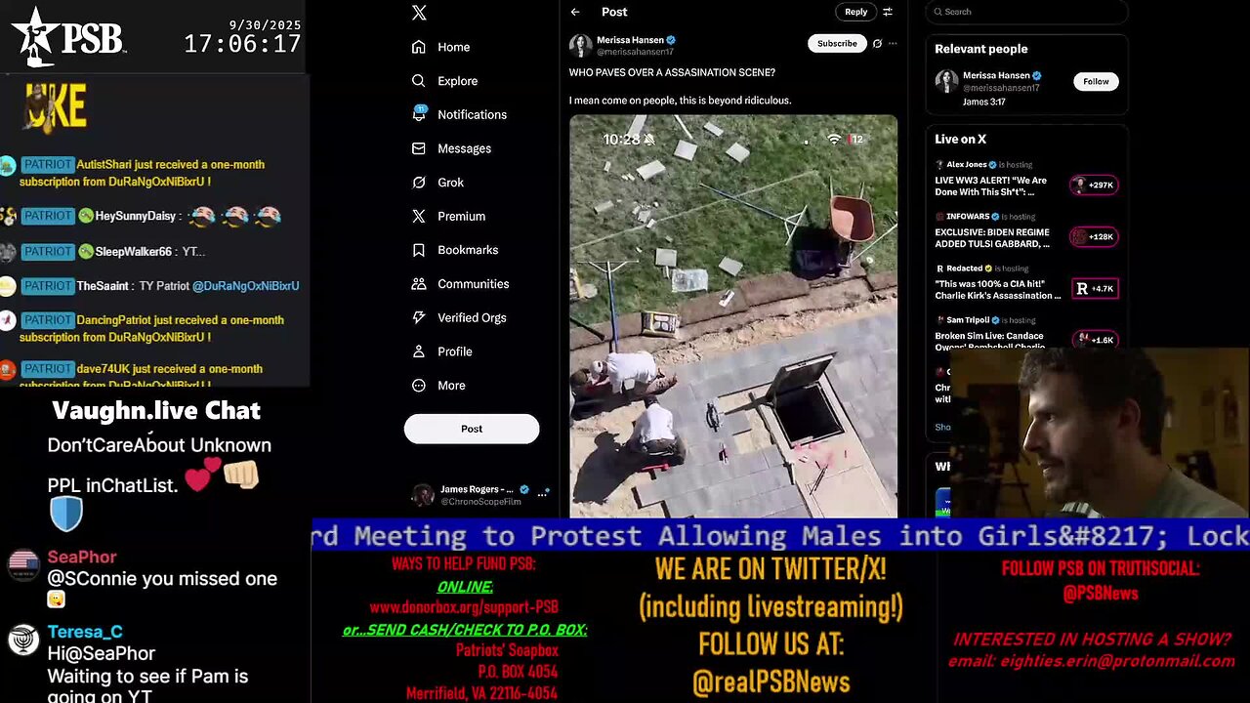
Task: Open the 'LIVE WW3 ALERT' broadcast title
Action: 990,186
